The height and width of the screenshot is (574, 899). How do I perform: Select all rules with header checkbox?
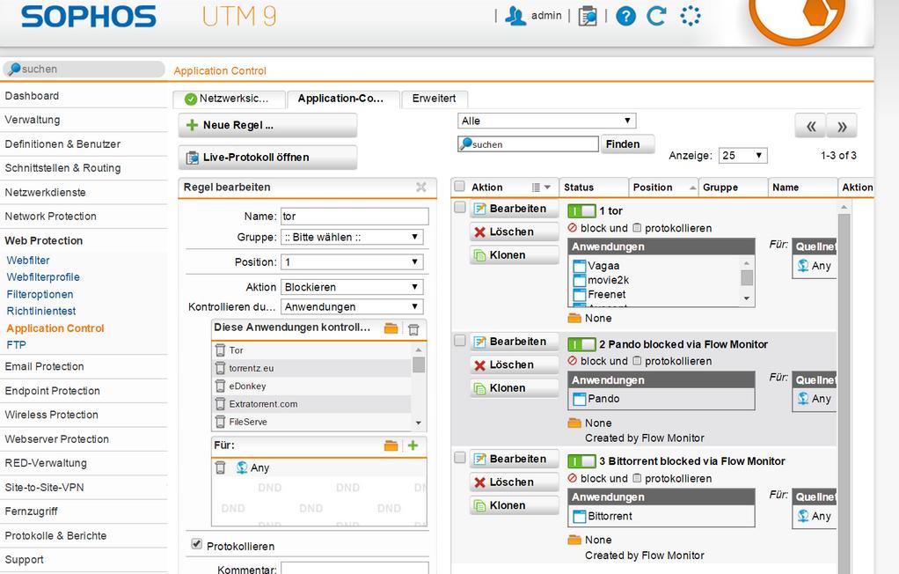(x=460, y=186)
